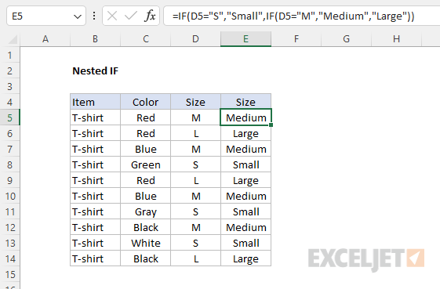Select active cell E5 containing Medium

tap(245, 117)
